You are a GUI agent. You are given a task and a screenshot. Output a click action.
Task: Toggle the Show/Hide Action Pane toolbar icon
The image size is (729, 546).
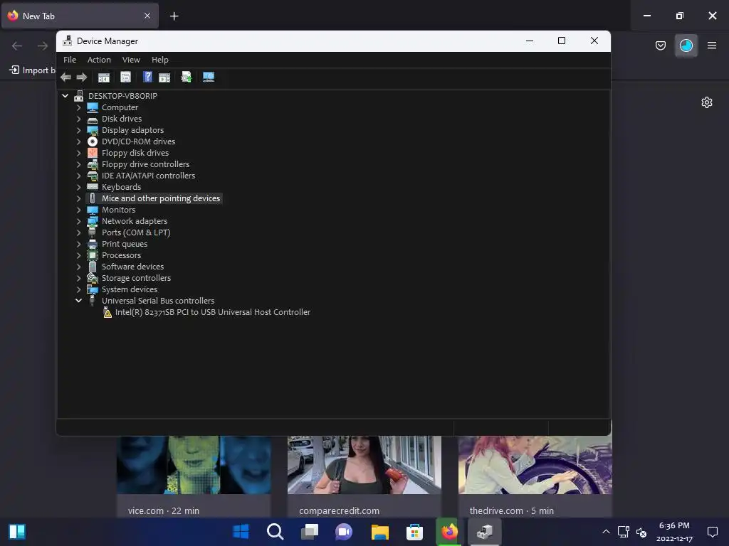(x=164, y=77)
